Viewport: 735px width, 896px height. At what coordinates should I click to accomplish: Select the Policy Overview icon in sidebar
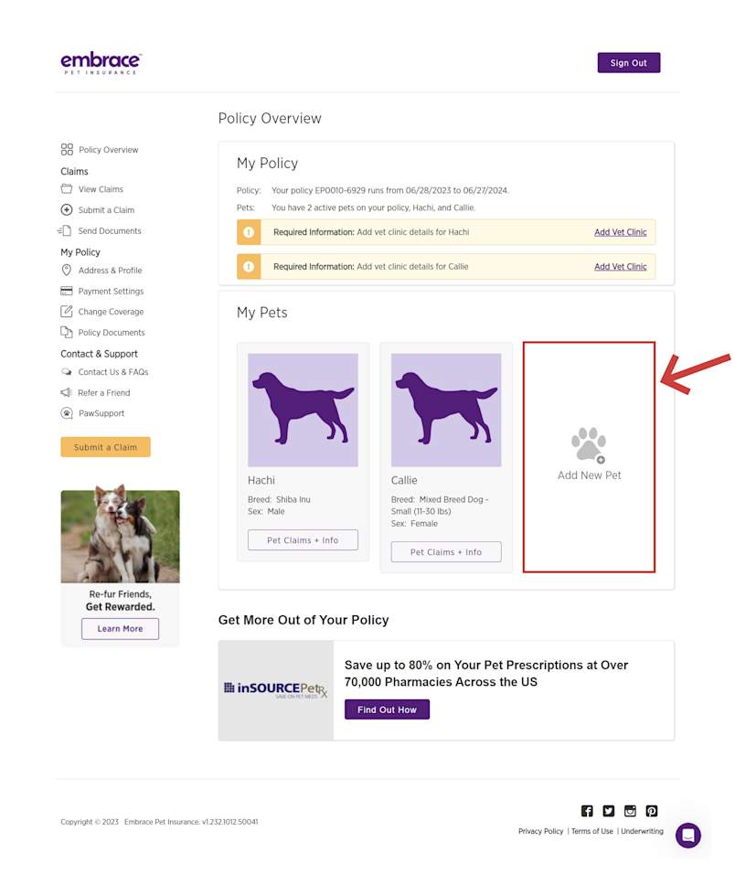tap(68, 149)
